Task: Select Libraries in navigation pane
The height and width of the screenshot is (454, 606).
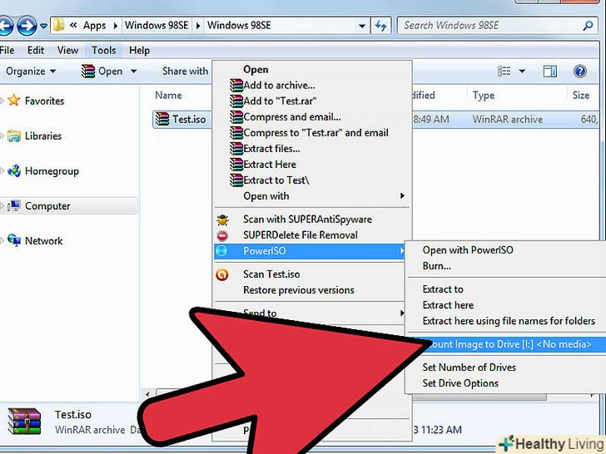Action: tap(43, 136)
